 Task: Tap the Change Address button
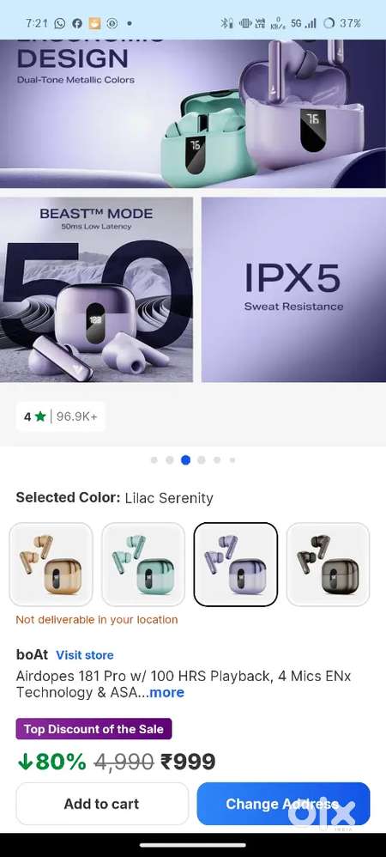283,804
